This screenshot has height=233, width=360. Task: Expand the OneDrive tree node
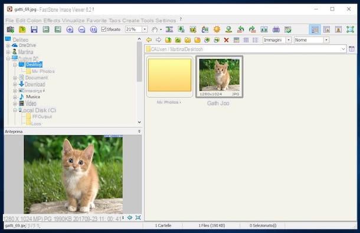point(8,45)
